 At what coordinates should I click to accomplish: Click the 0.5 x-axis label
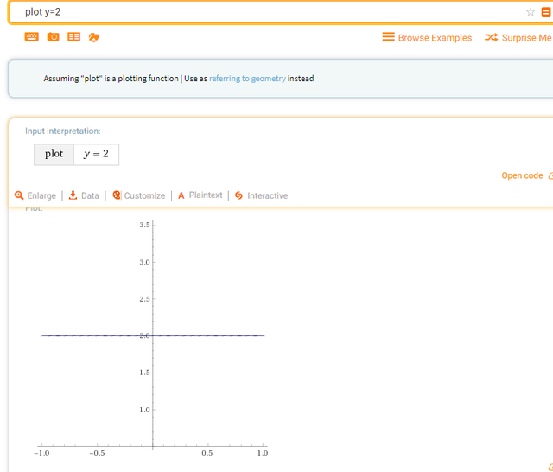[207, 453]
